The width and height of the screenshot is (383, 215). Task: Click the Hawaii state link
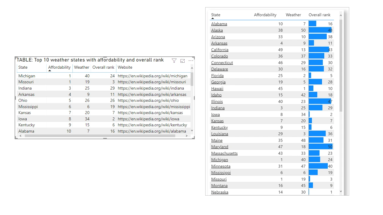click(x=217, y=89)
